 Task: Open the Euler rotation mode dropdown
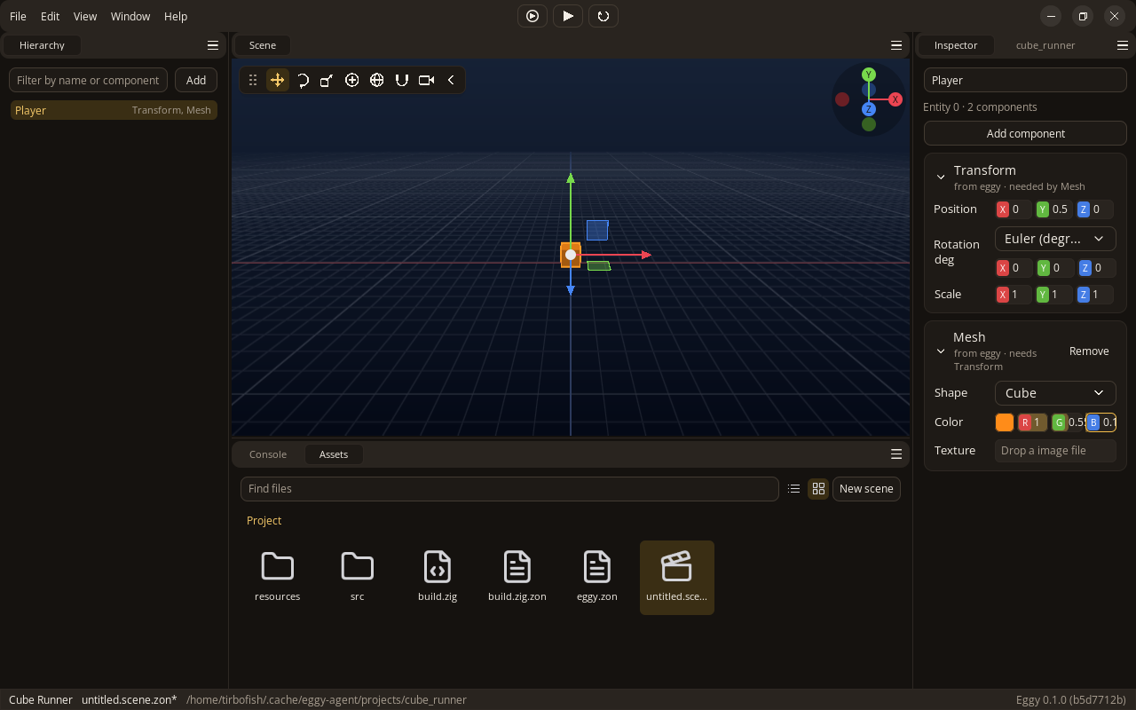pos(1055,239)
